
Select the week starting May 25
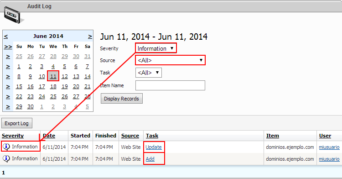click(x=8, y=57)
